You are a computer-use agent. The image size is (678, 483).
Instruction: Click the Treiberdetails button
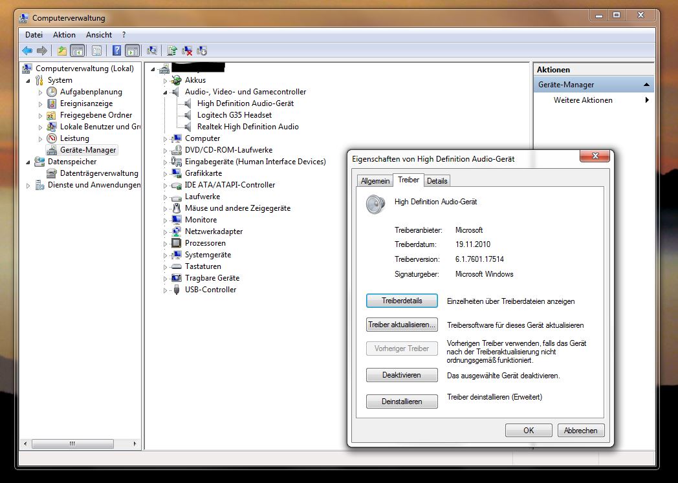tap(402, 301)
